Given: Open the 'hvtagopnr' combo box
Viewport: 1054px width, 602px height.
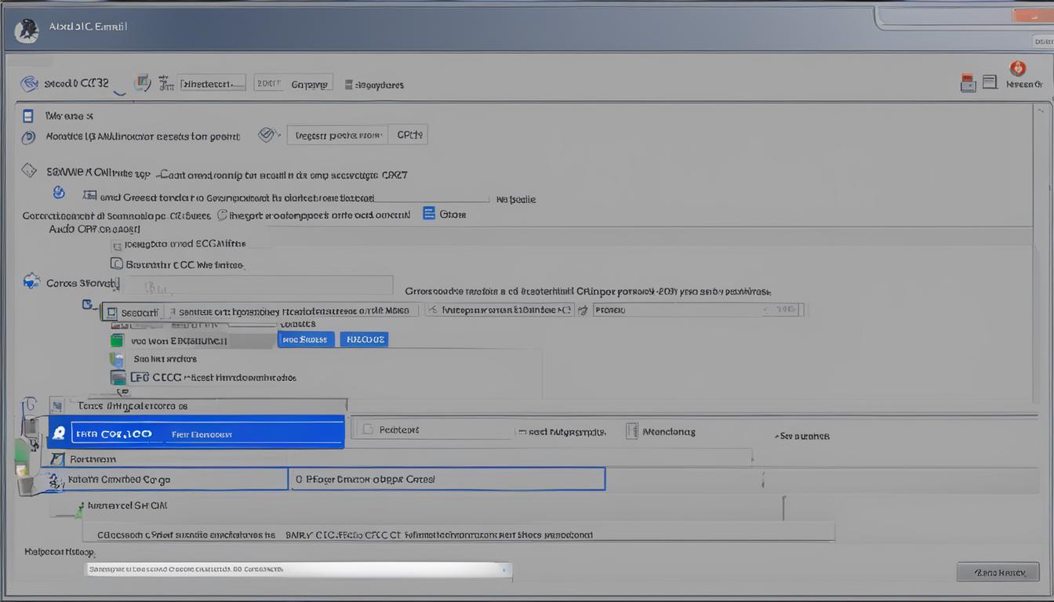Looking at the screenshot, I should (500, 310).
